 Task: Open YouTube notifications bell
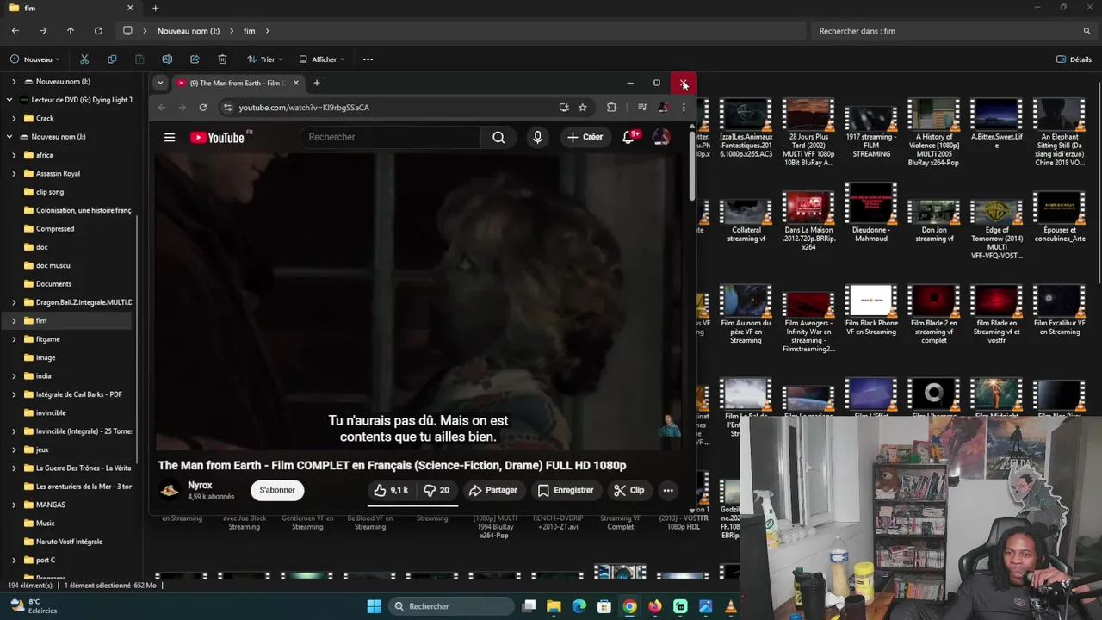[x=628, y=137]
